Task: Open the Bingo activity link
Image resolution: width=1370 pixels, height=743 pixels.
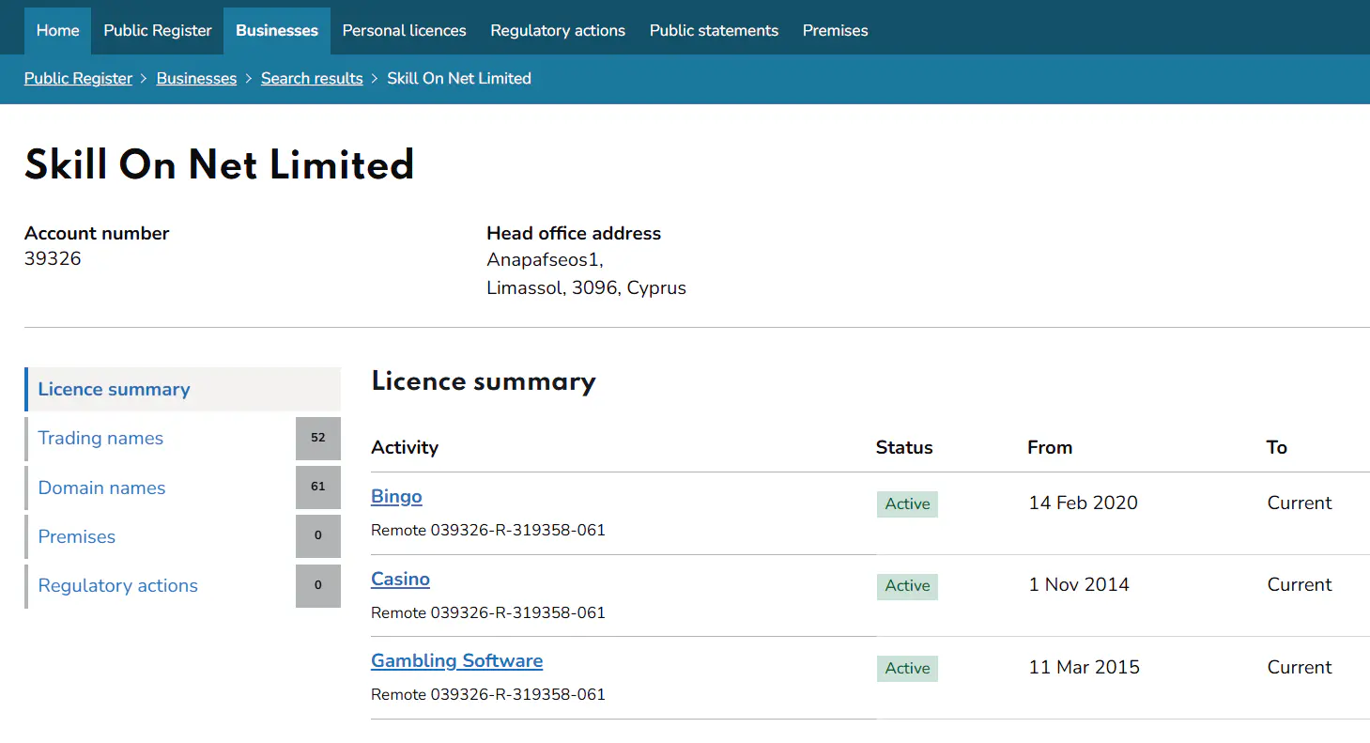Action: pos(396,497)
